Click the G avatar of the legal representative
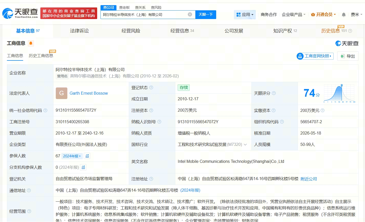Image resolution: width=365 pixels, height=222 pixels. (61, 93)
